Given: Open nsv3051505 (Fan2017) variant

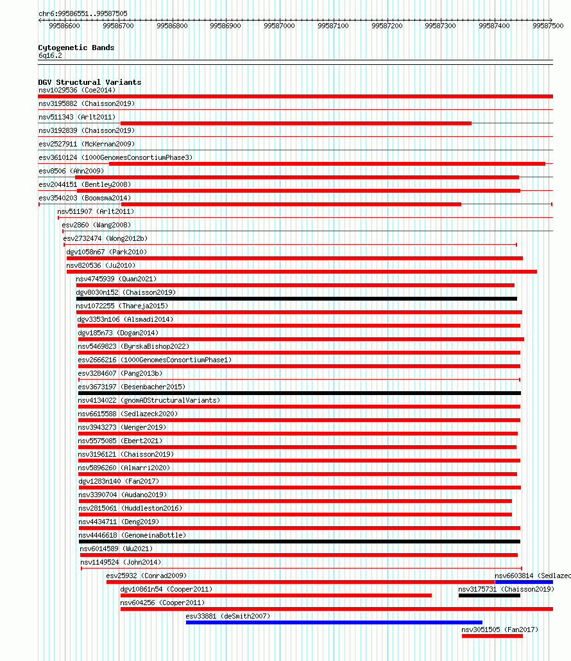Looking at the screenshot, I should [500, 630].
